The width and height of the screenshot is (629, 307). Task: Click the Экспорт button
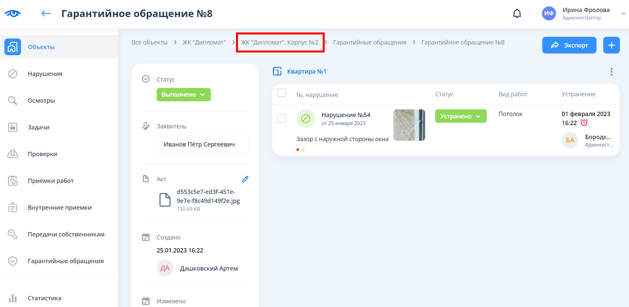[569, 45]
